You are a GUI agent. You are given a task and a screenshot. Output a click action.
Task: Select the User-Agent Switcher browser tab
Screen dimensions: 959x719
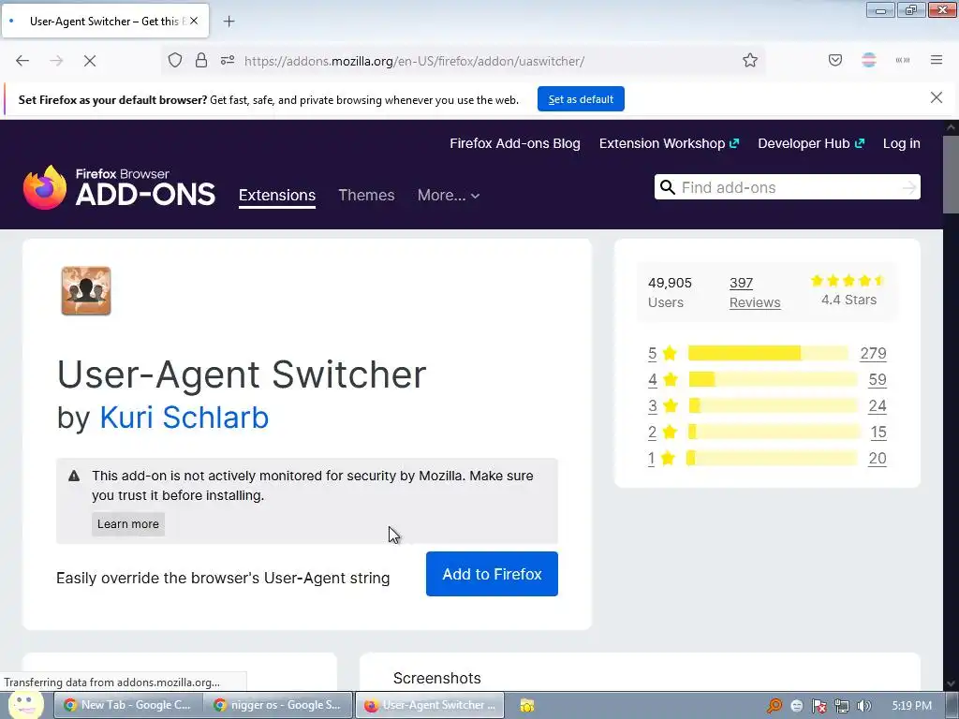pyautogui.click(x=105, y=21)
